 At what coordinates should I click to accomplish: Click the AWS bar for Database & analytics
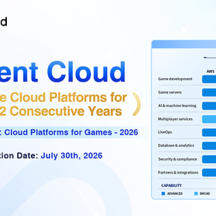pyautogui.click(x=209, y=146)
